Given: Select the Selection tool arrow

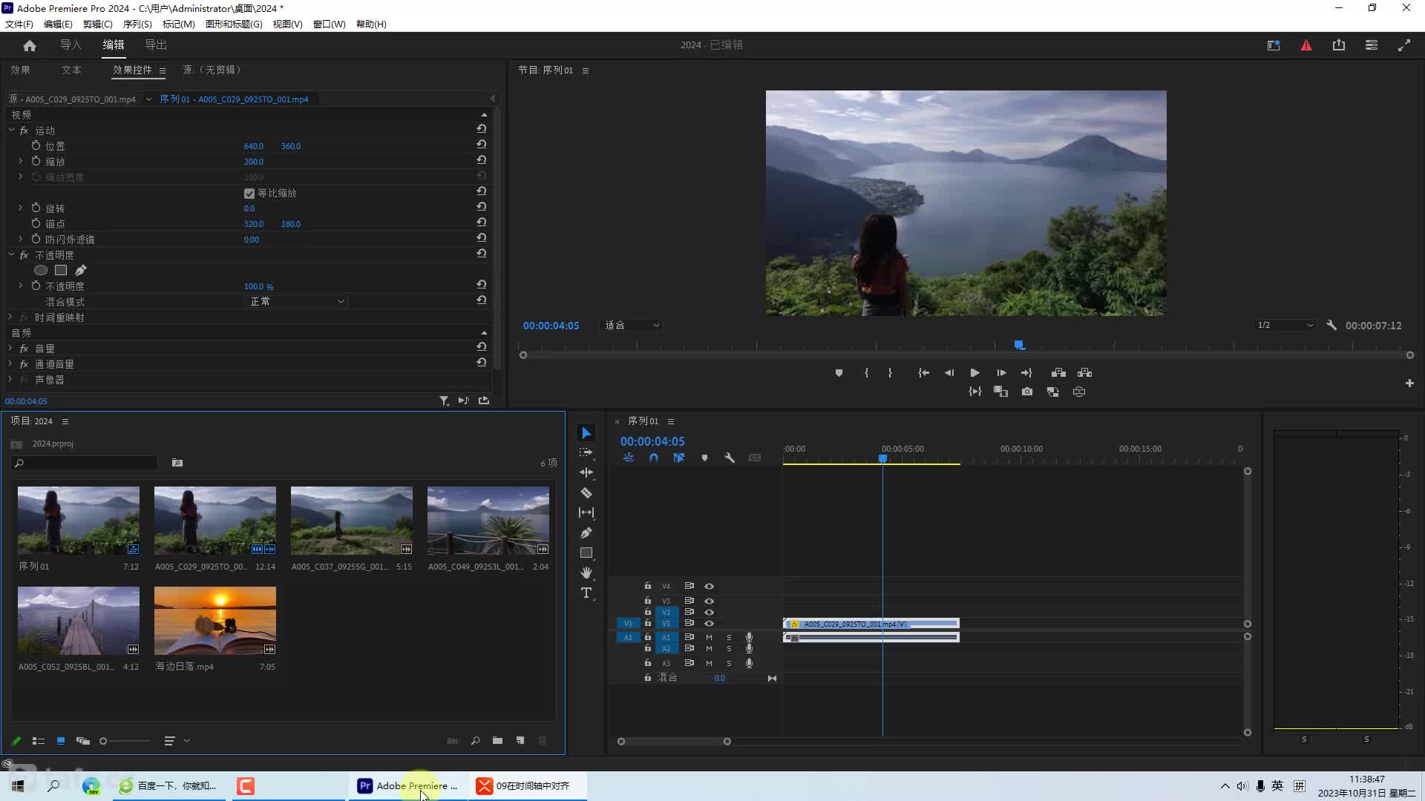Looking at the screenshot, I should click(586, 433).
